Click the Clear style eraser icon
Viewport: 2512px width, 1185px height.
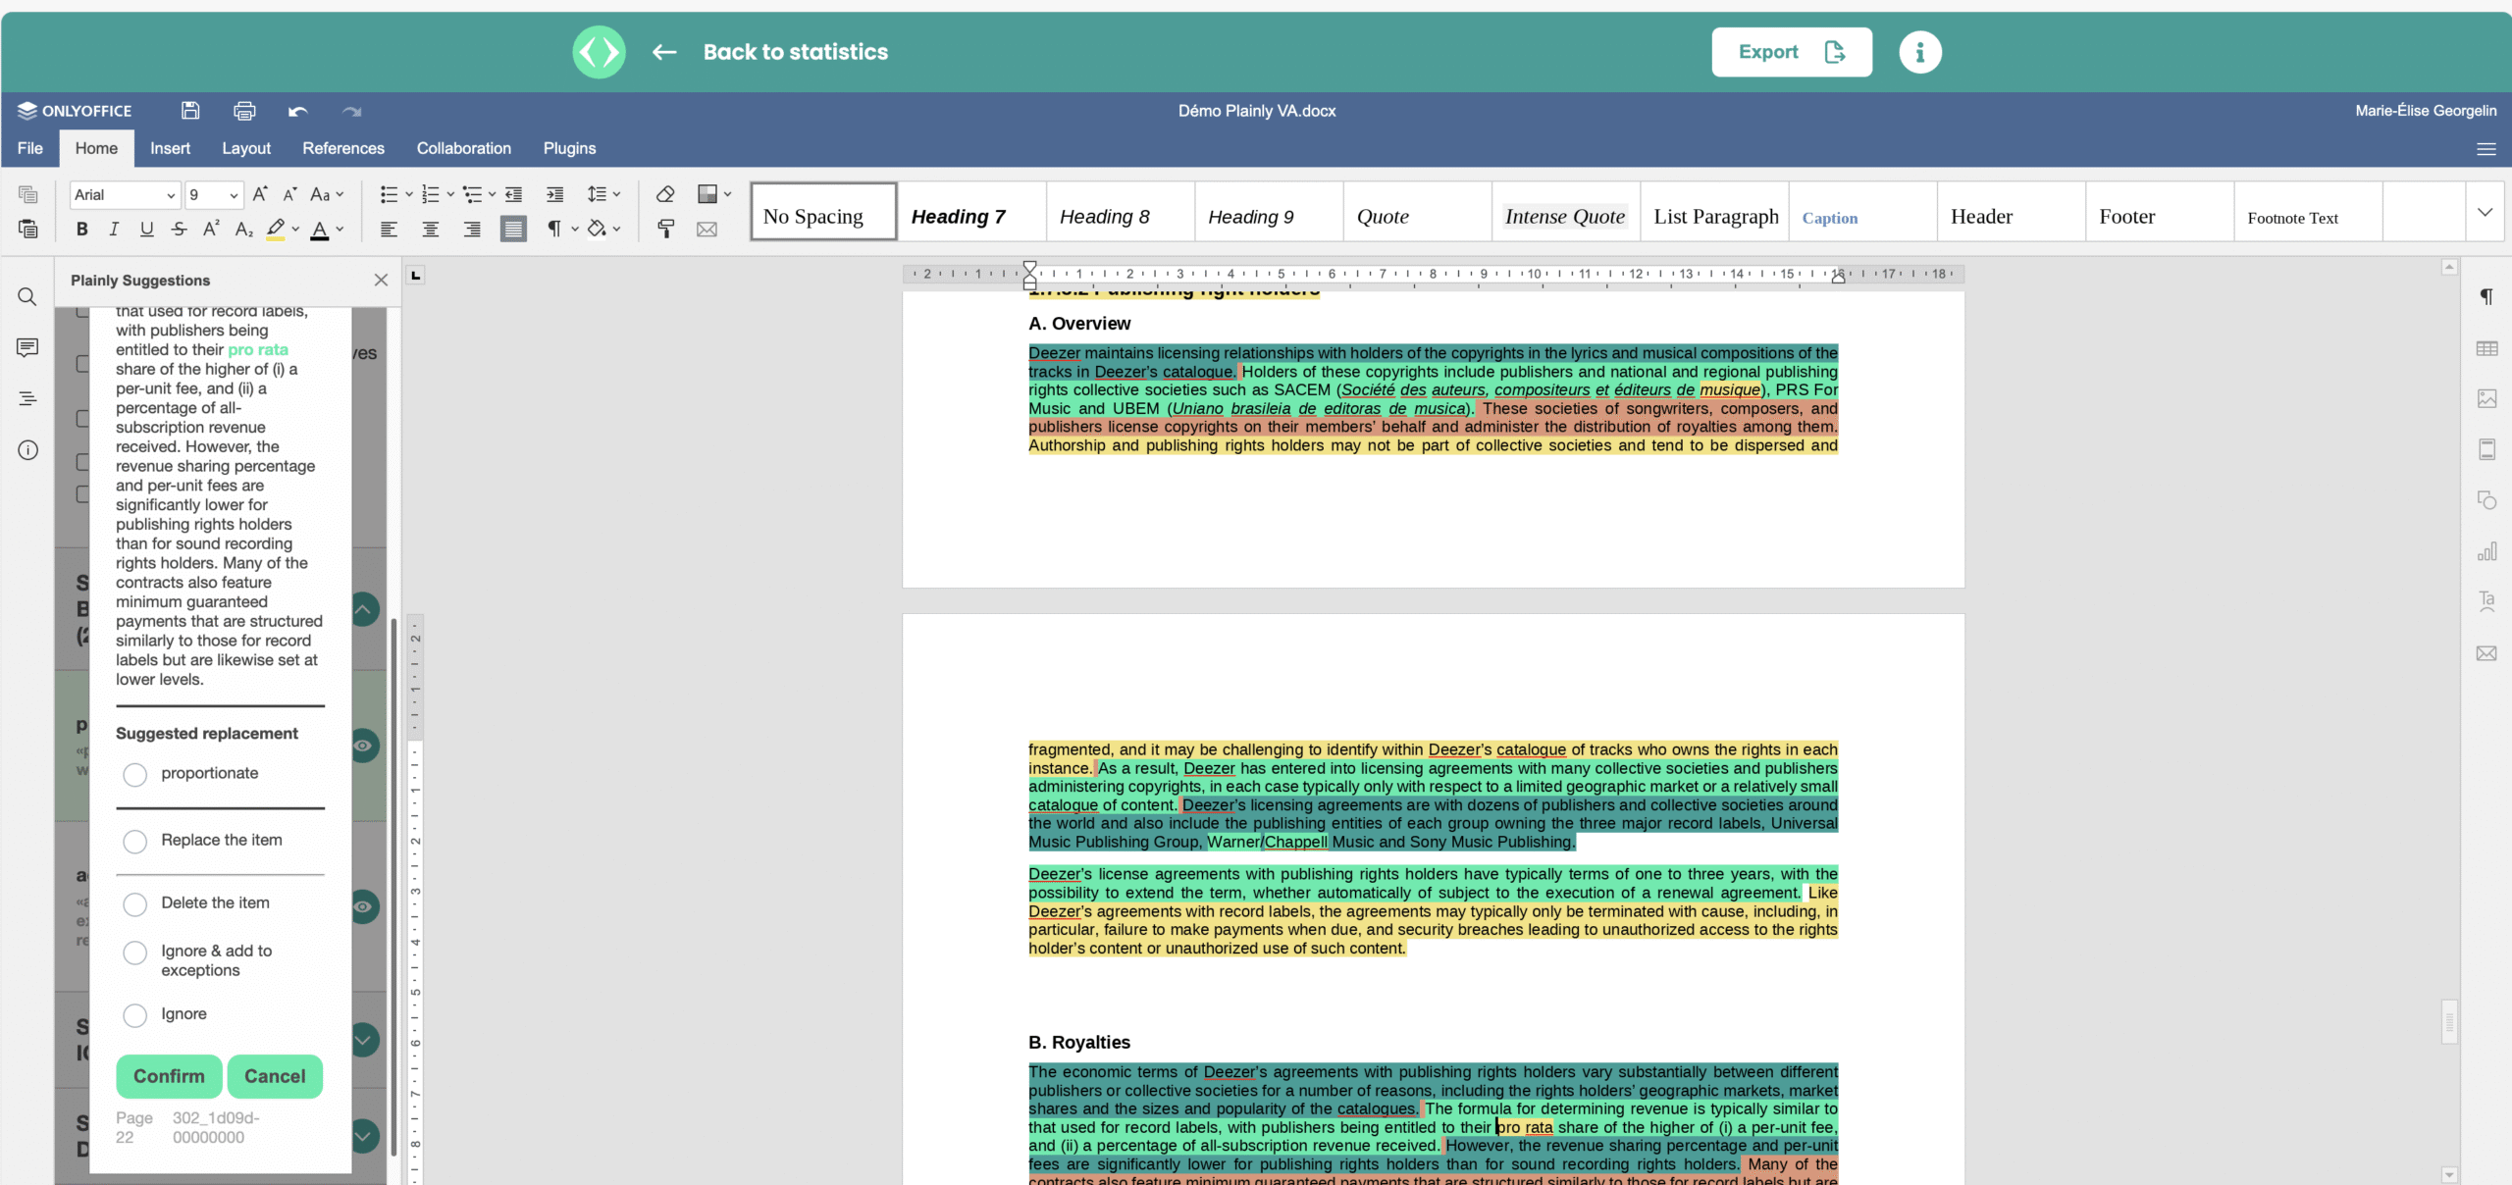click(665, 194)
